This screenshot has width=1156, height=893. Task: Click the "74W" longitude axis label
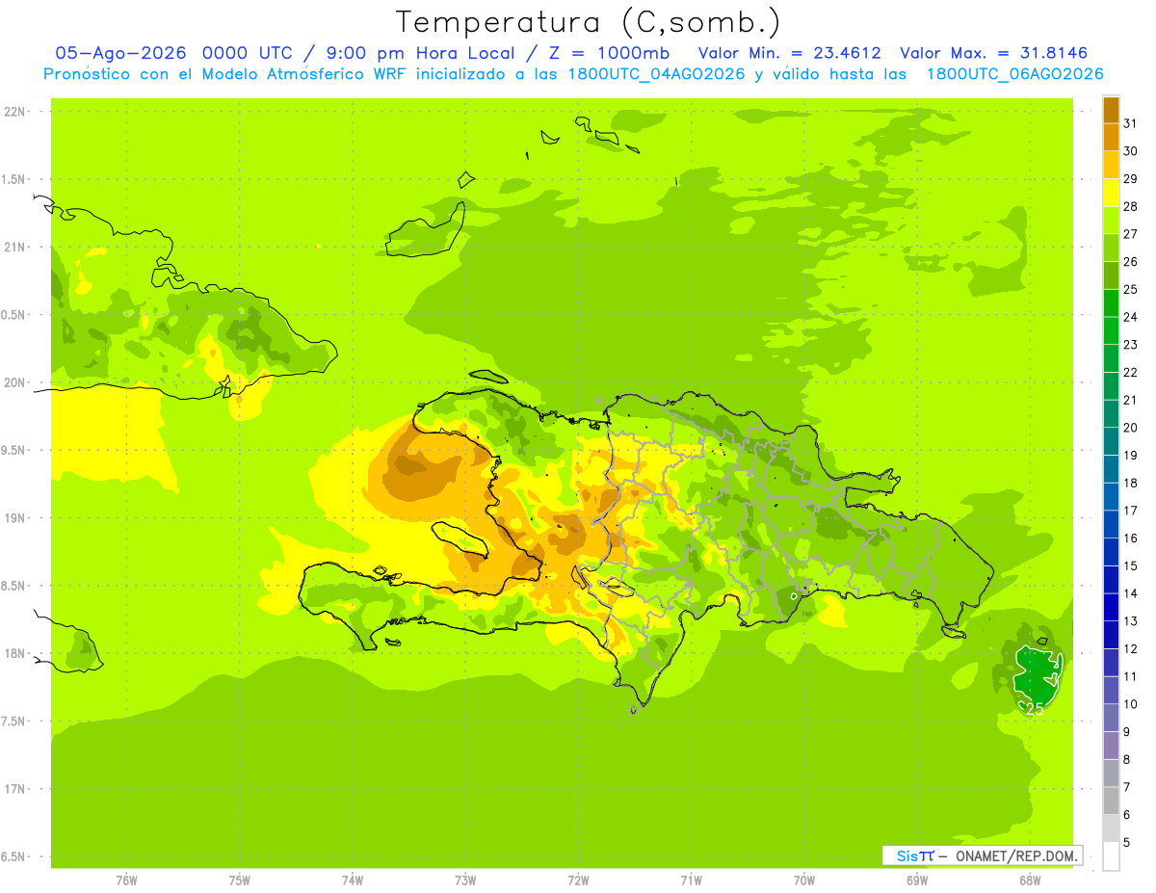[x=353, y=880]
